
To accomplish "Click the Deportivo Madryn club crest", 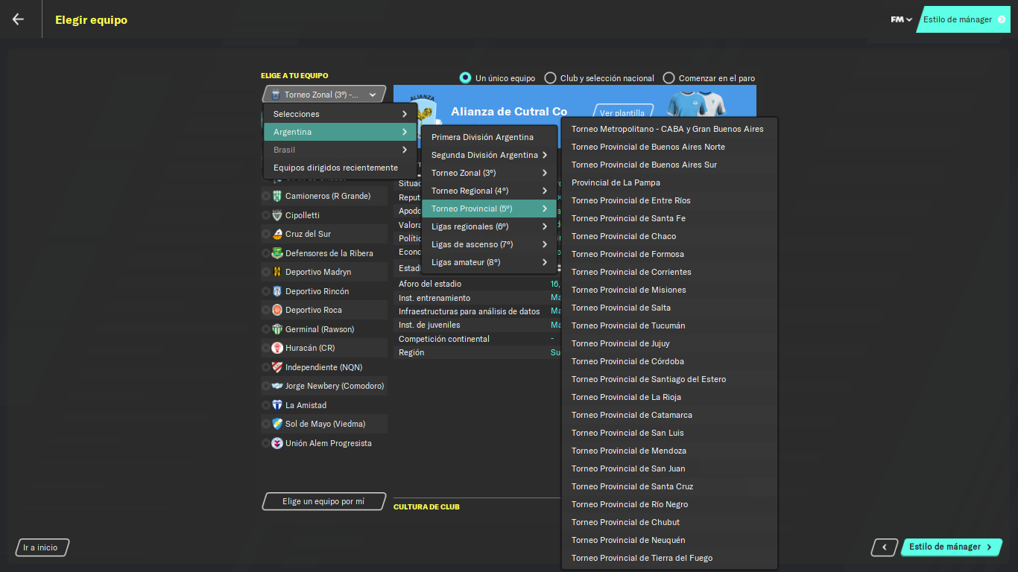I will 277,272.
